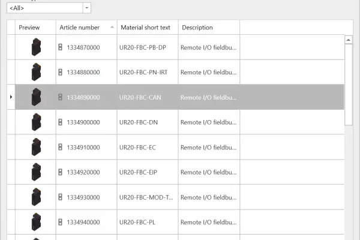The width and height of the screenshot is (360, 240).
Task: Click the module icon beside article 1334870000
Action: [60, 47]
